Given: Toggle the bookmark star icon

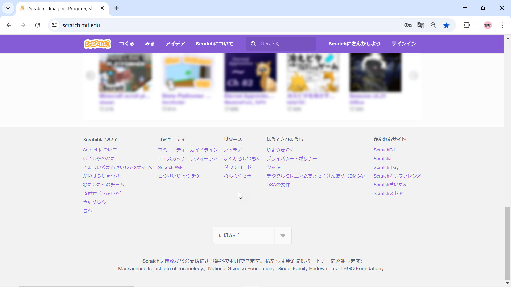Looking at the screenshot, I should (x=446, y=25).
